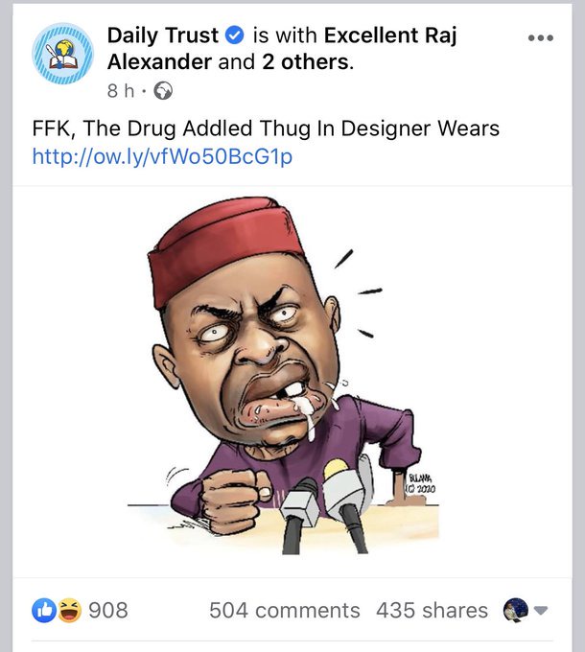585x652 pixels.
Task: Click the FFK post caption text
Action: (x=266, y=128)
